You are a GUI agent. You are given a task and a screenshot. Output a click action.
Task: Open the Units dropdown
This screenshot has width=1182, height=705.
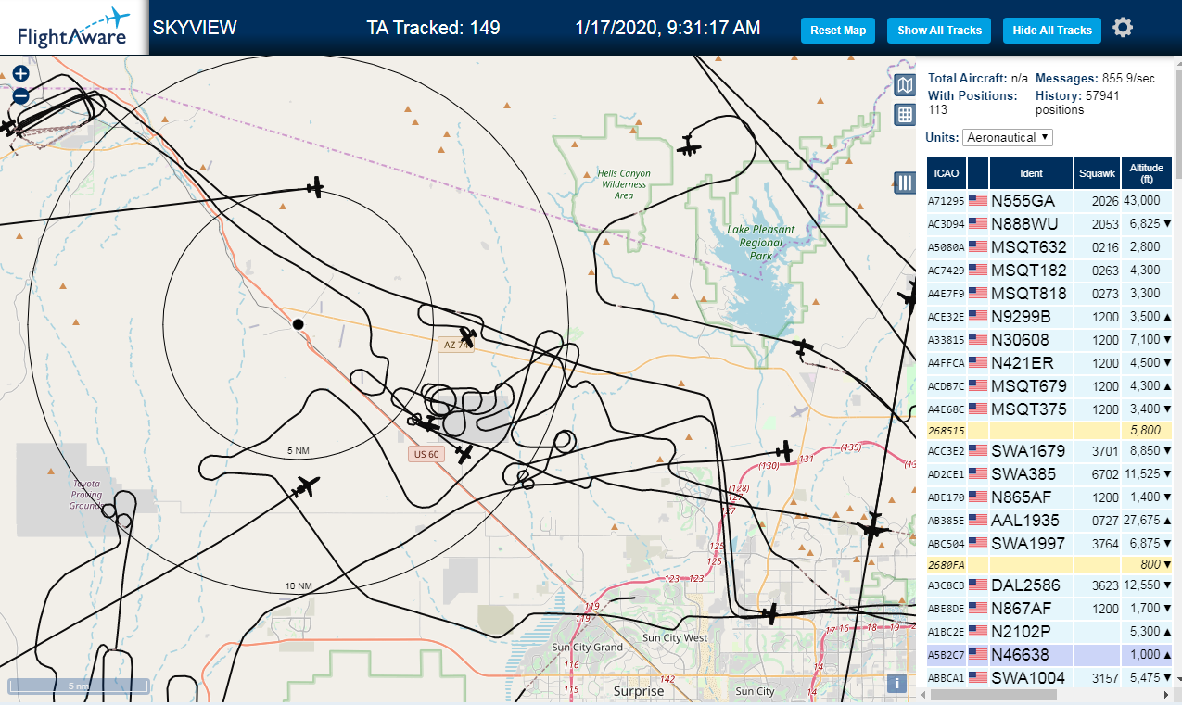click(1008, 137)
